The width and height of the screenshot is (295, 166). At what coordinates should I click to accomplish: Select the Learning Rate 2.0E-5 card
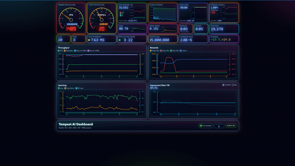pyautogui.click(x=193, y=39)
